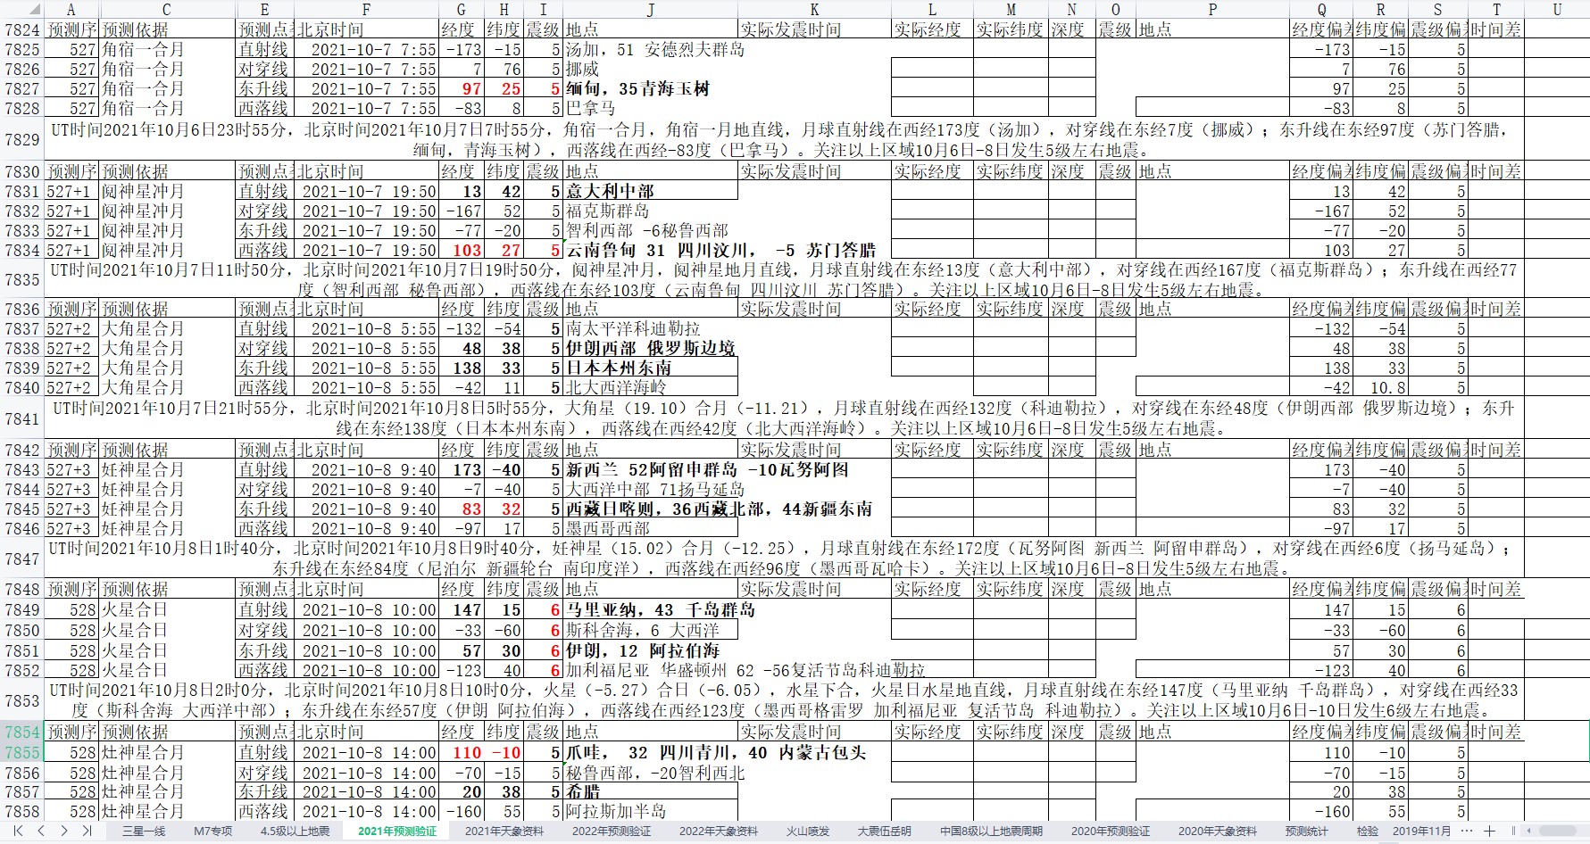The width and height of the screenshot is (1590, 844).
Task: Go to the previous sheet tab arrow
Action: point(41,831)
